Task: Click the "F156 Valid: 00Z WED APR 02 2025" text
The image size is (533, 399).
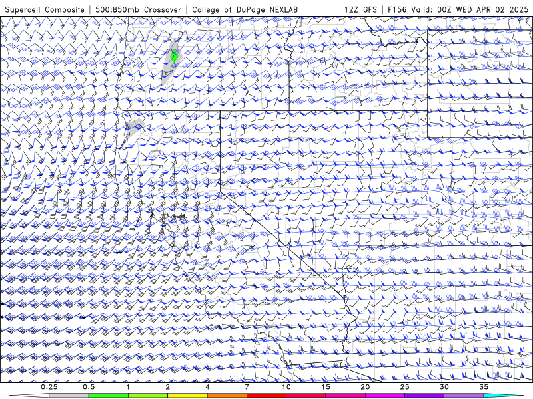Action: click(458, 9)
